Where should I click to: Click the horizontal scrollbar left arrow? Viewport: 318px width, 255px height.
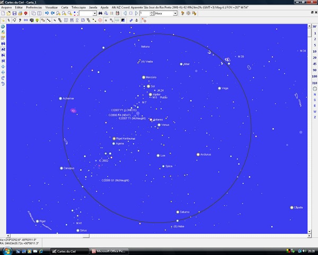pyautogui.click(x=8, y=236)
